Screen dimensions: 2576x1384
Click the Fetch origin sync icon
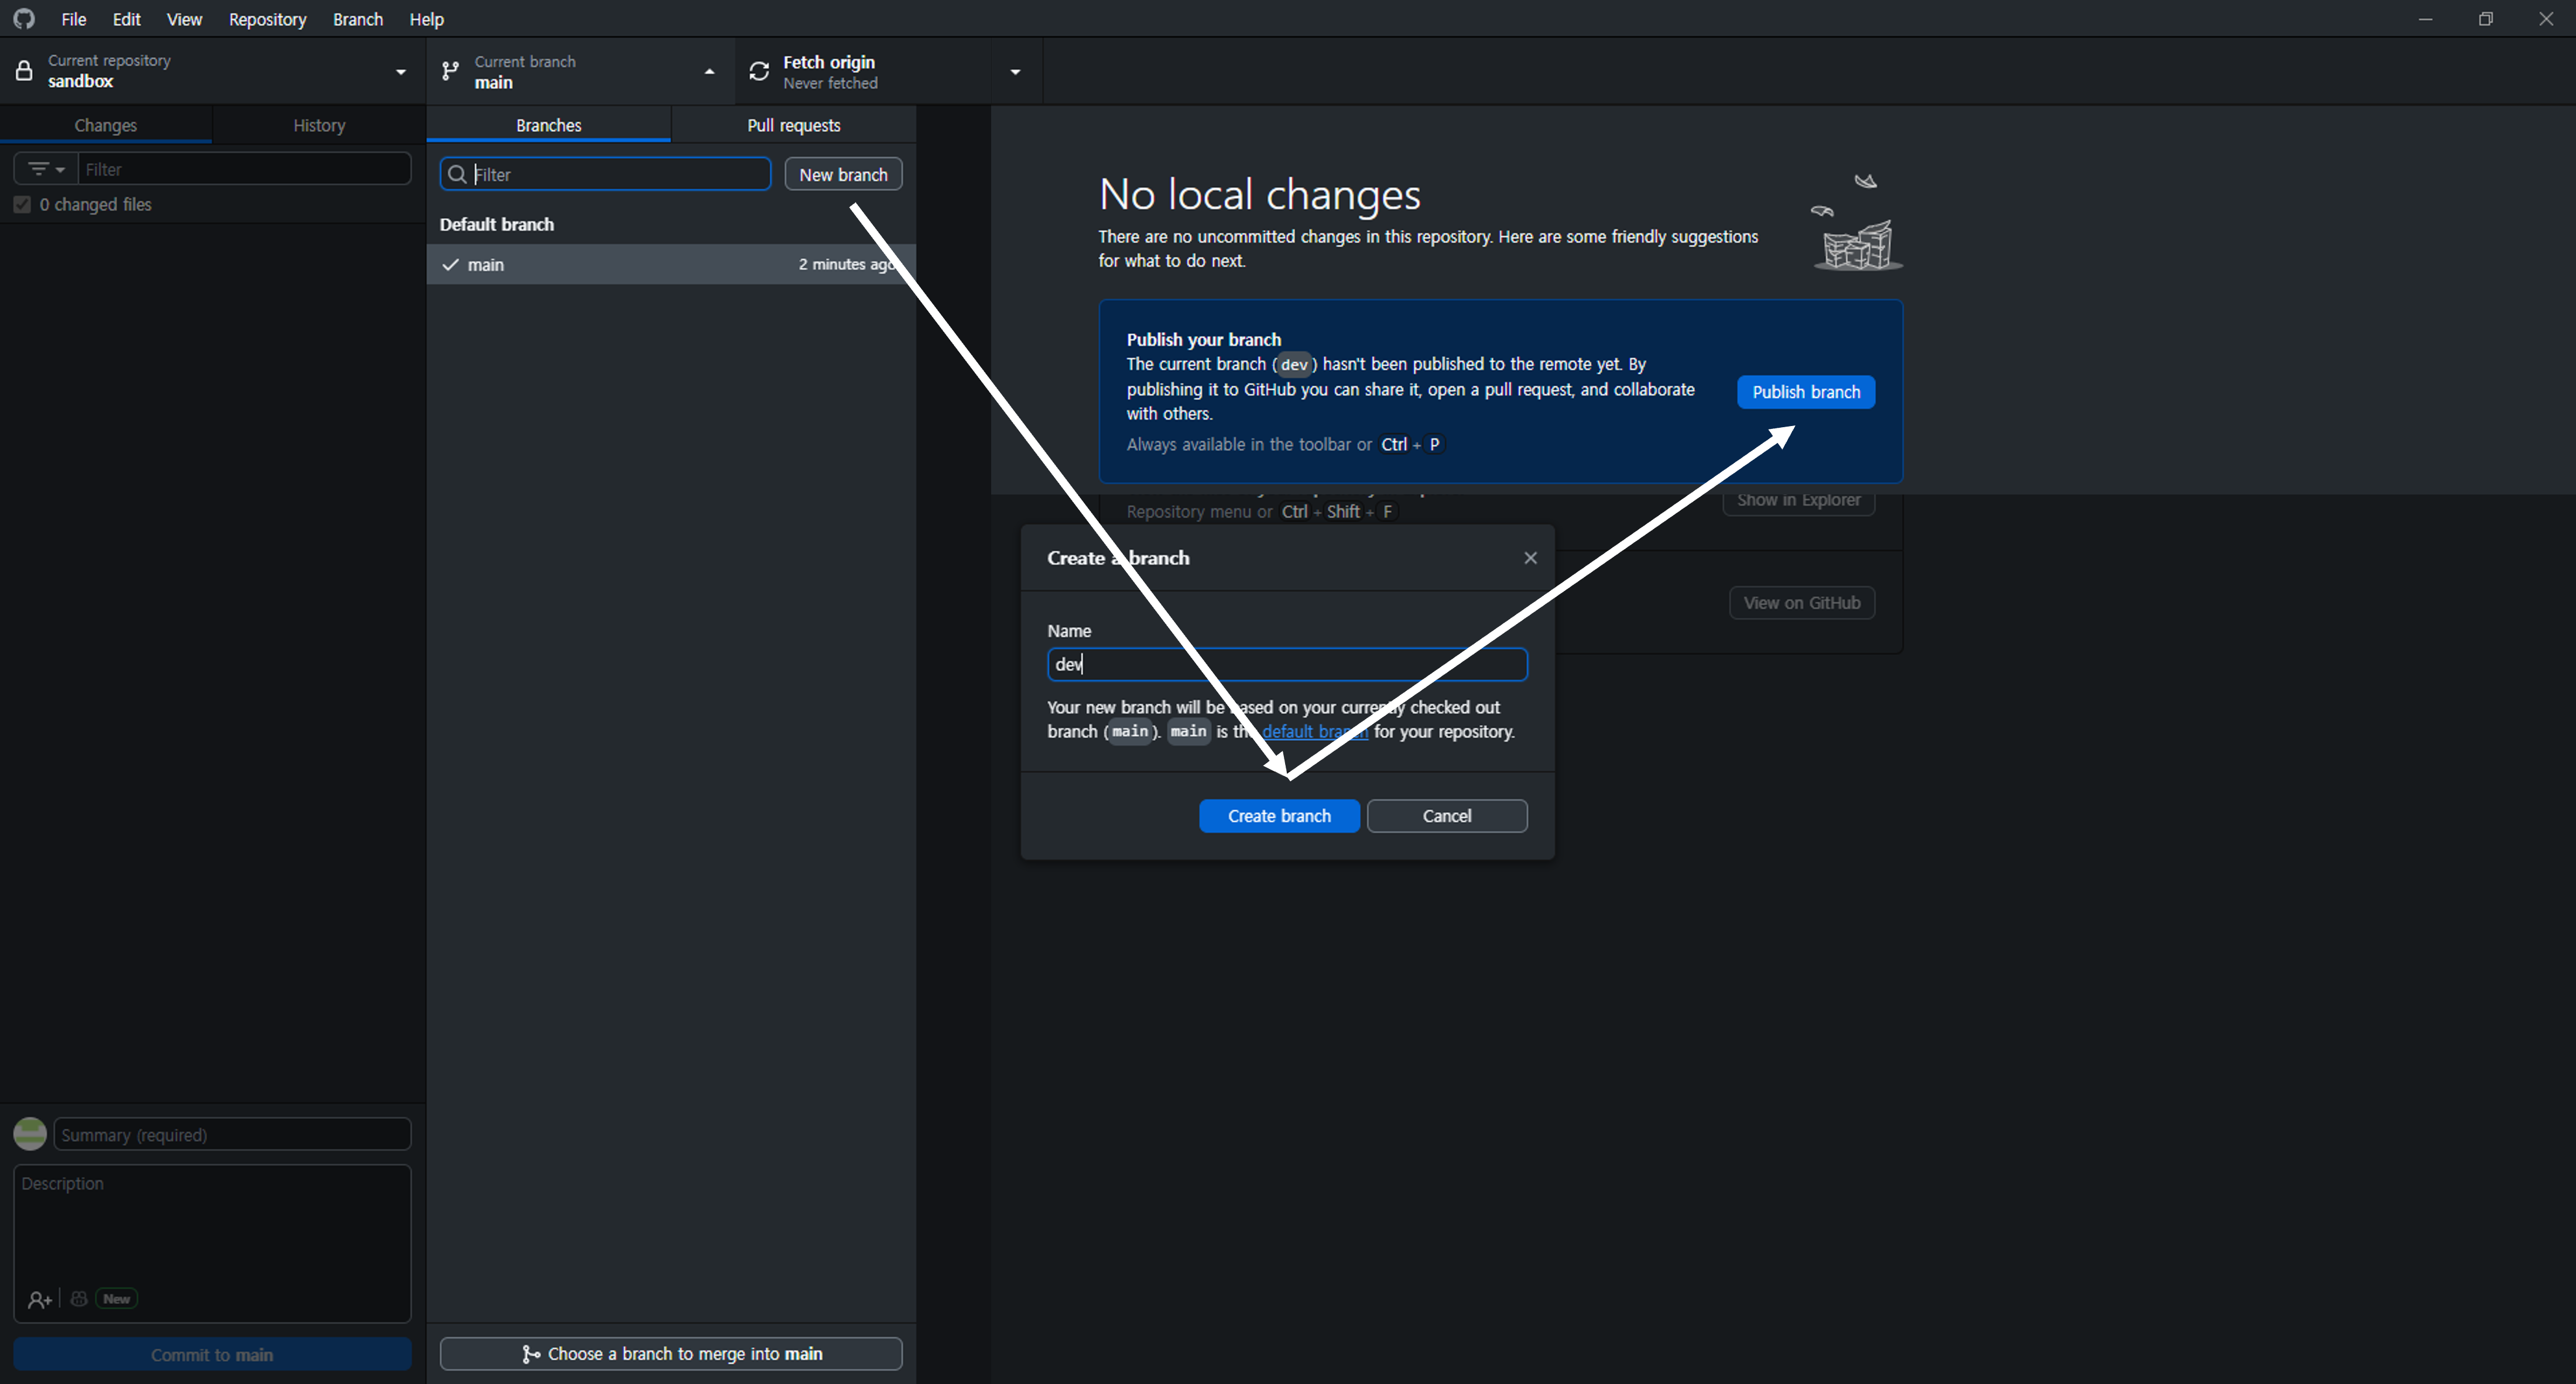[x=759, y=71]
